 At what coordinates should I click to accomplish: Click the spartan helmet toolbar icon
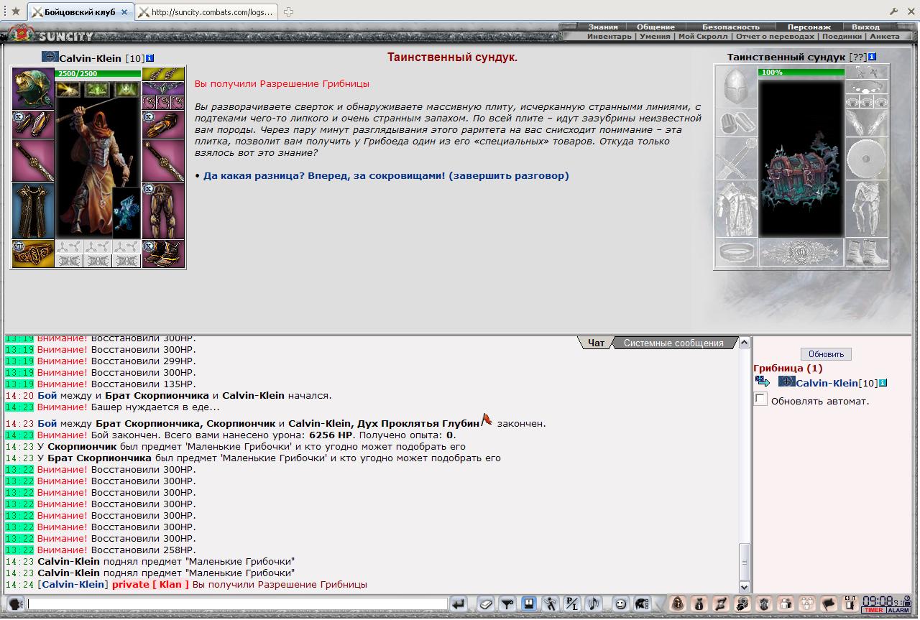(642, 604)
